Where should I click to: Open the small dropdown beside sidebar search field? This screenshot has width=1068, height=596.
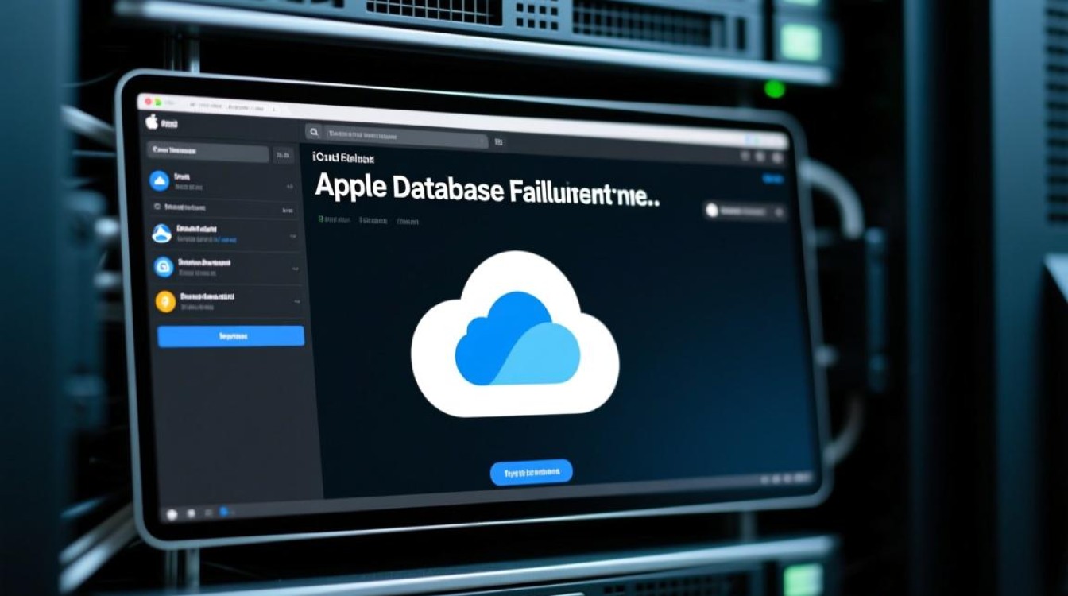(x=283, y=155)
